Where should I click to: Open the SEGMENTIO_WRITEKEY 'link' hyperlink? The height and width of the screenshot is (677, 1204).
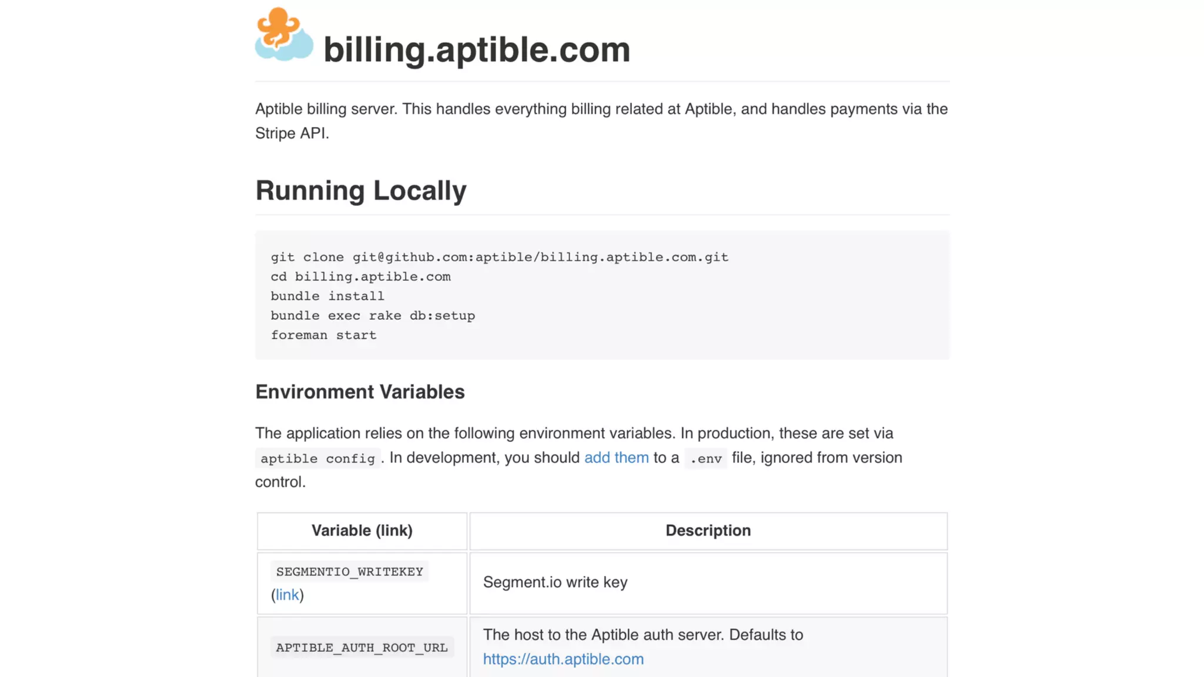click(287, 595)
